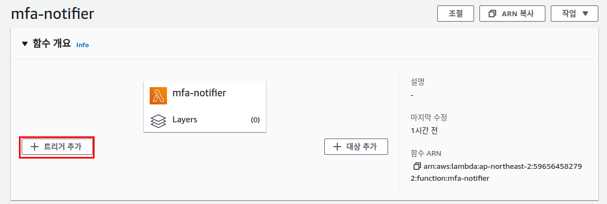Click the 조절 button
This screenshot has height=204, width=607.
click(x=456, y=14)
